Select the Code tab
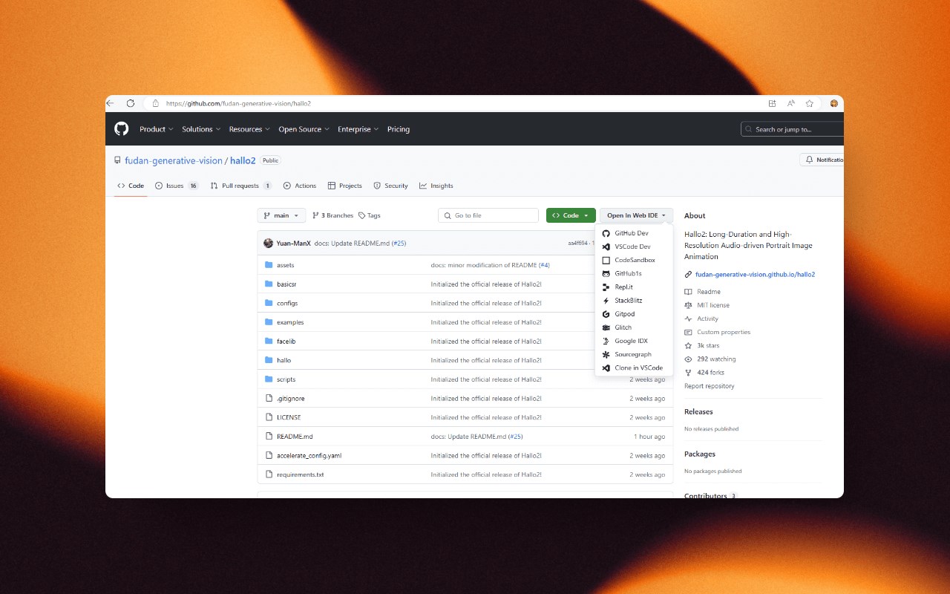Image resolution: width=950 pixels, height=594 pixels. (x=131, y=186)
